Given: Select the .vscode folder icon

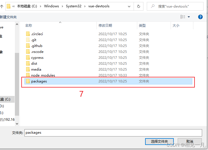Looking at the screenshot, I should point(28,52).
